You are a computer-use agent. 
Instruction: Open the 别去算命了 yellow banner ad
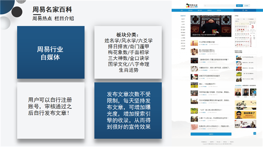[x=245, y=115]
